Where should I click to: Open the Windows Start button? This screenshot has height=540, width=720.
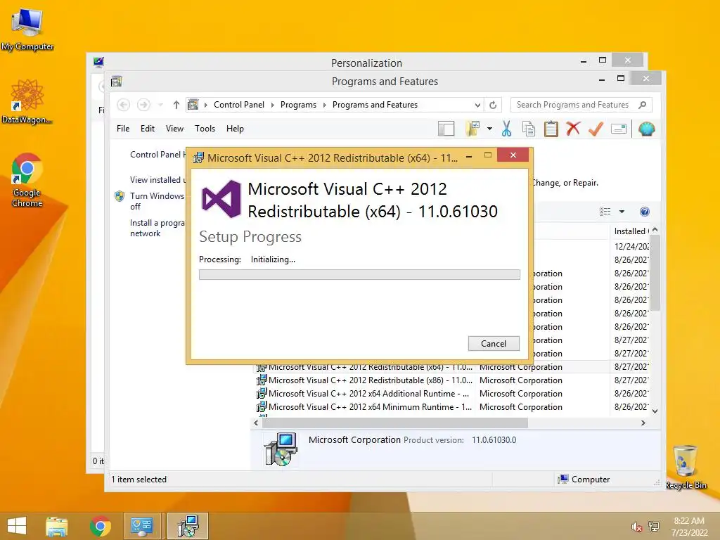pyautogui.click(x=17, y=525)
